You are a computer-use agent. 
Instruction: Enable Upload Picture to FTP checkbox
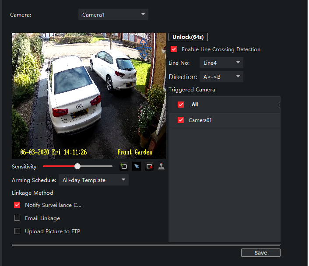pyautogui.click(x=18, y=231)
